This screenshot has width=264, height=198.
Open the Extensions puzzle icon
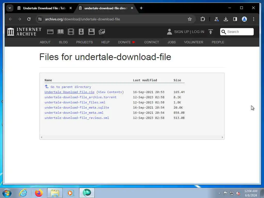coord(203,19)
